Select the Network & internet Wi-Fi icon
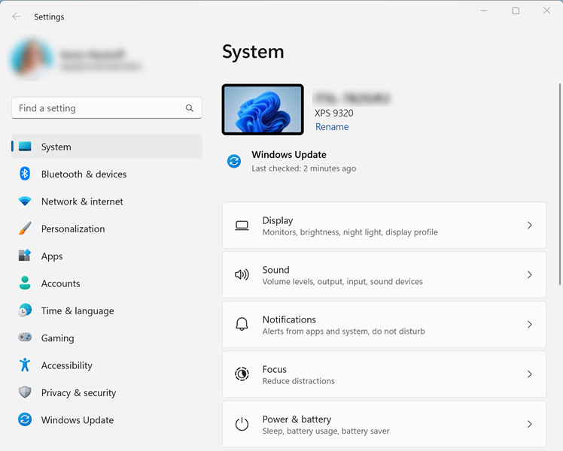 click(x=25, y=201)
